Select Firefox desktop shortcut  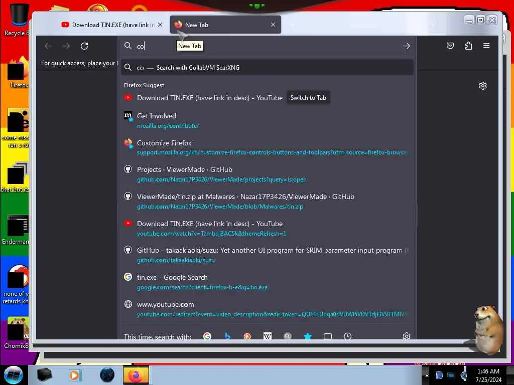18,73
